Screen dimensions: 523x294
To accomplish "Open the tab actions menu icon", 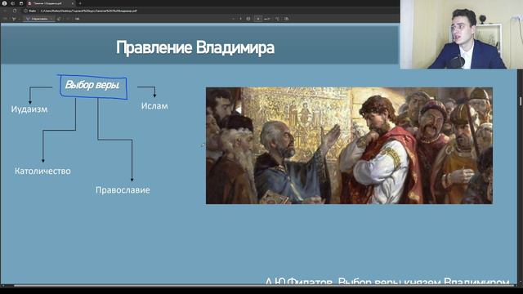I will [x=21, y=3].
